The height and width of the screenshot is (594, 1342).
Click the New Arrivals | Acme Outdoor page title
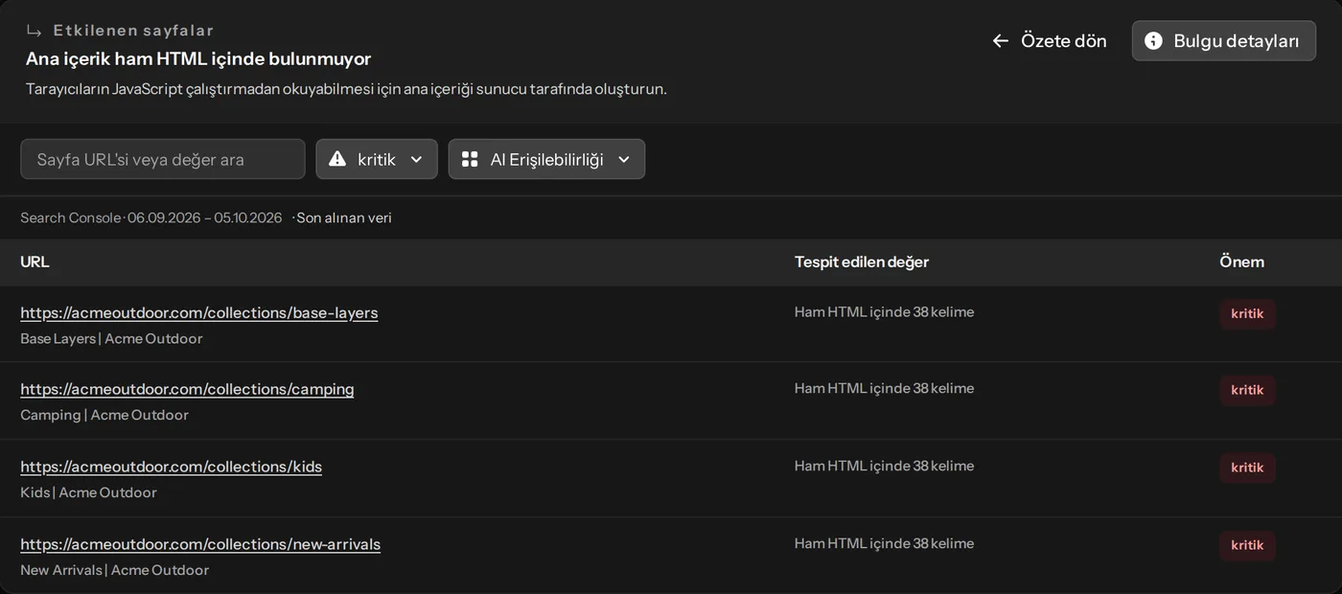tap(114, 570)
